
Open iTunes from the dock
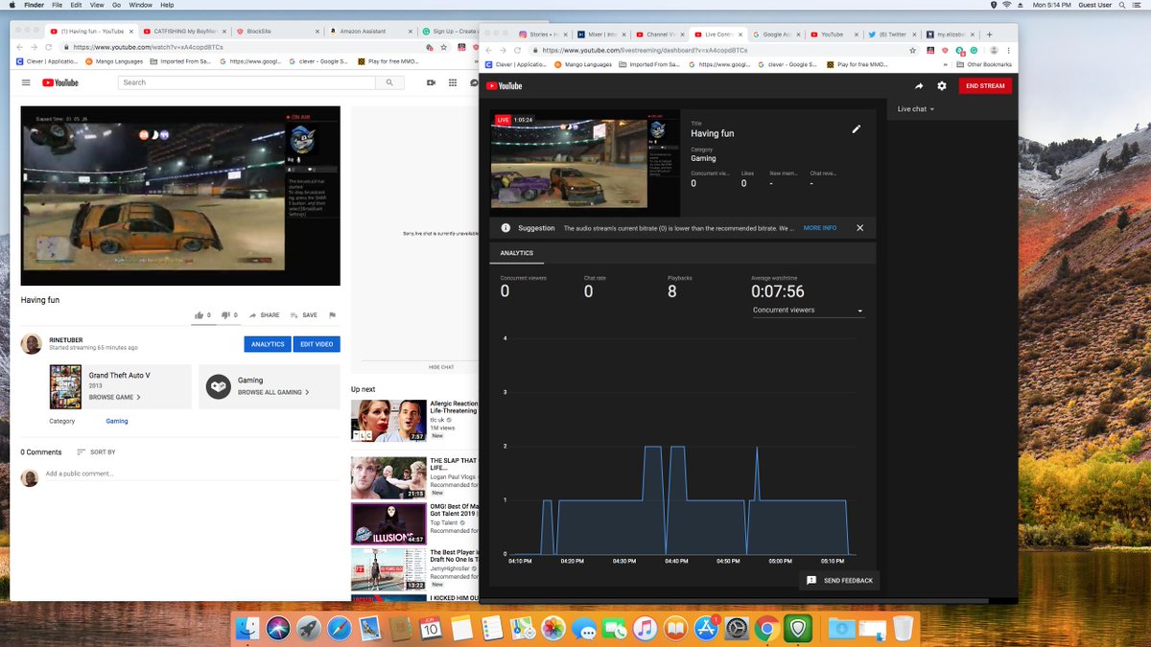coord(645,629)
